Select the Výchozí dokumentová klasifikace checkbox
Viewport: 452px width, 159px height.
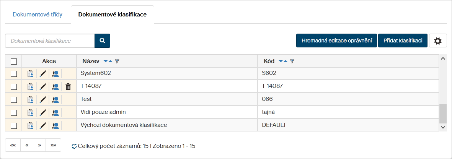[x=14, y=125]
